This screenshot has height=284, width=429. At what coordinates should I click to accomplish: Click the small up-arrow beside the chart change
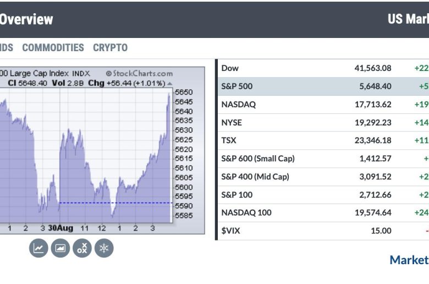click(169, 84)
